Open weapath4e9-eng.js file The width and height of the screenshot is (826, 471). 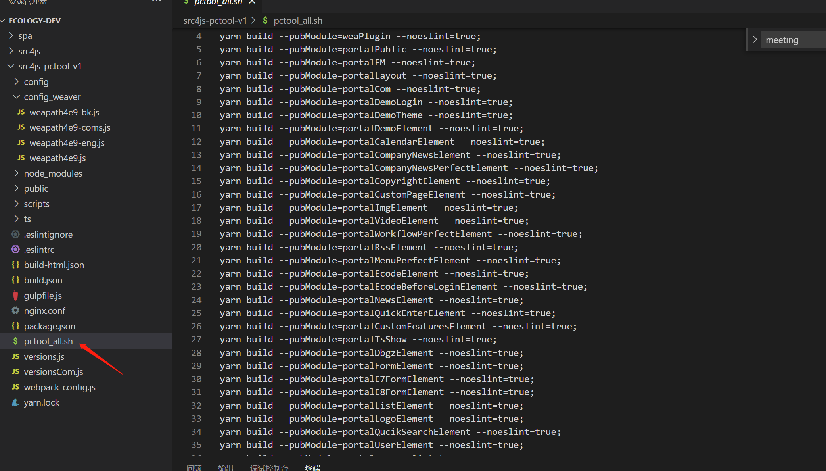coord(67,143)
